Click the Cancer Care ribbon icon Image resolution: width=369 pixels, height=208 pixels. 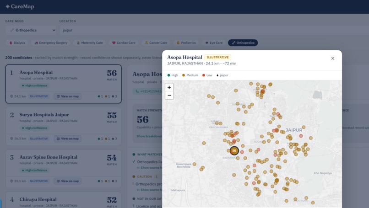[146, 43]
